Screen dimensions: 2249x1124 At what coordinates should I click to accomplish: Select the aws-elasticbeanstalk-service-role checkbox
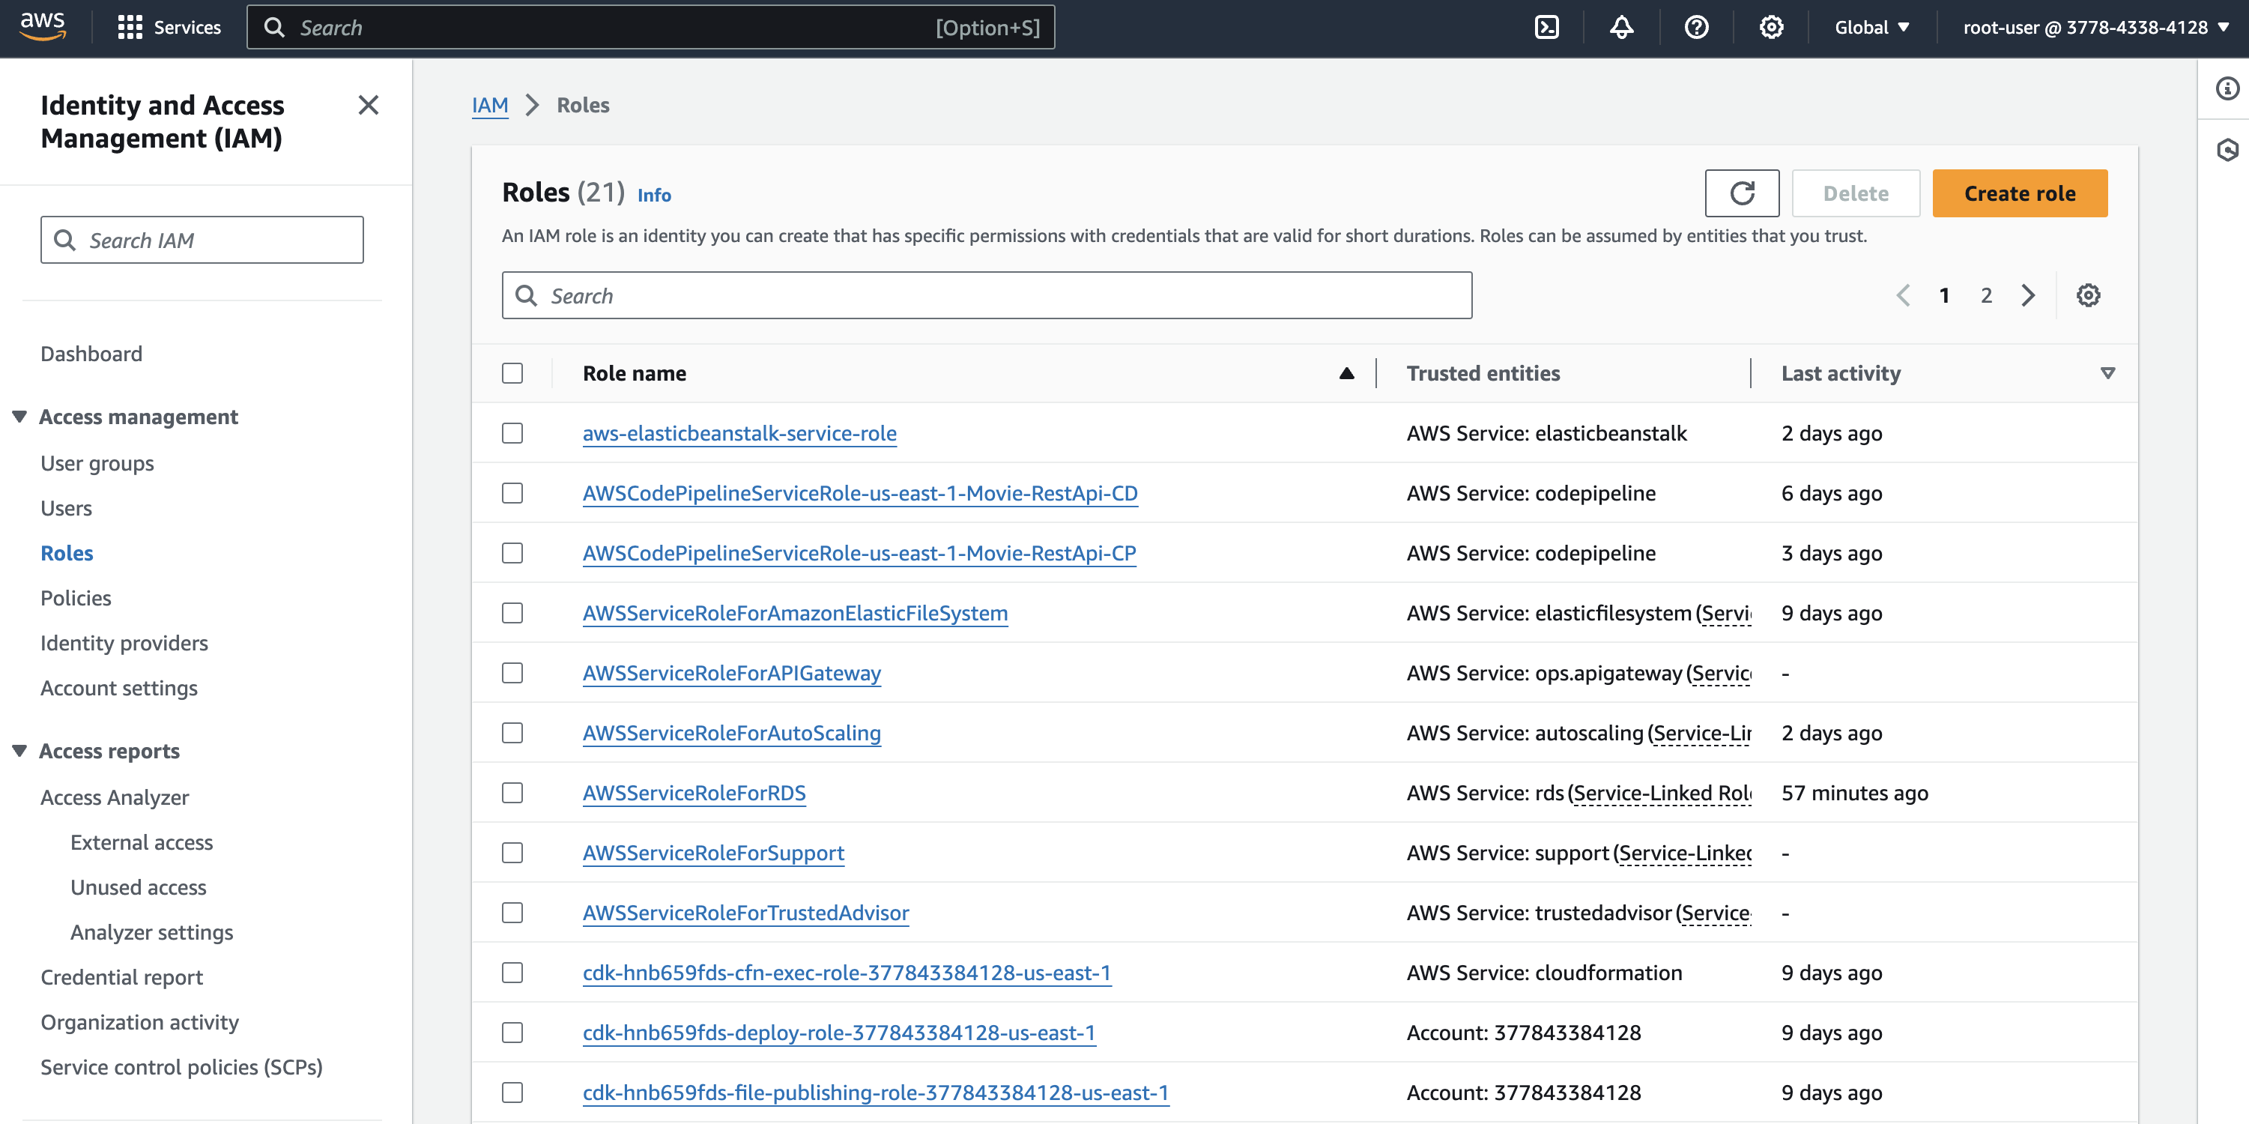point(512,433)
